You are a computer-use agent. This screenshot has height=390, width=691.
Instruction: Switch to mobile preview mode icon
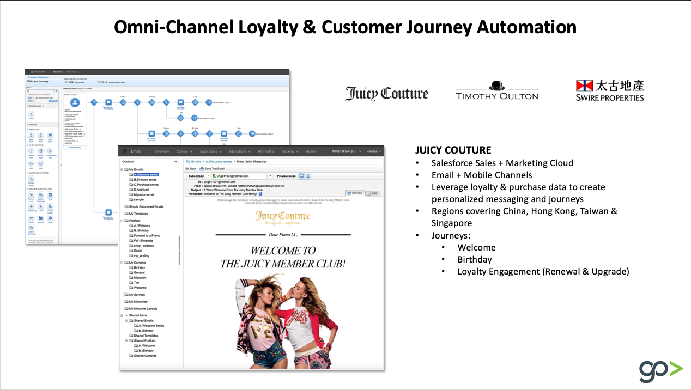308,176
